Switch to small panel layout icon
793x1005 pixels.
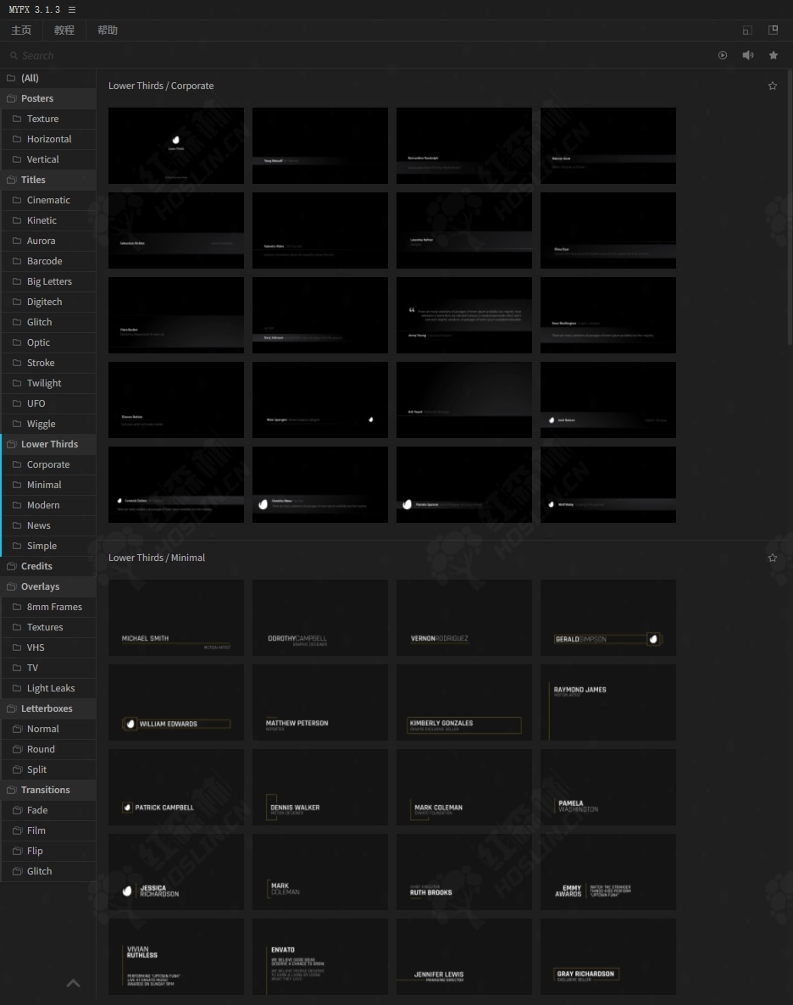[747, 31]
